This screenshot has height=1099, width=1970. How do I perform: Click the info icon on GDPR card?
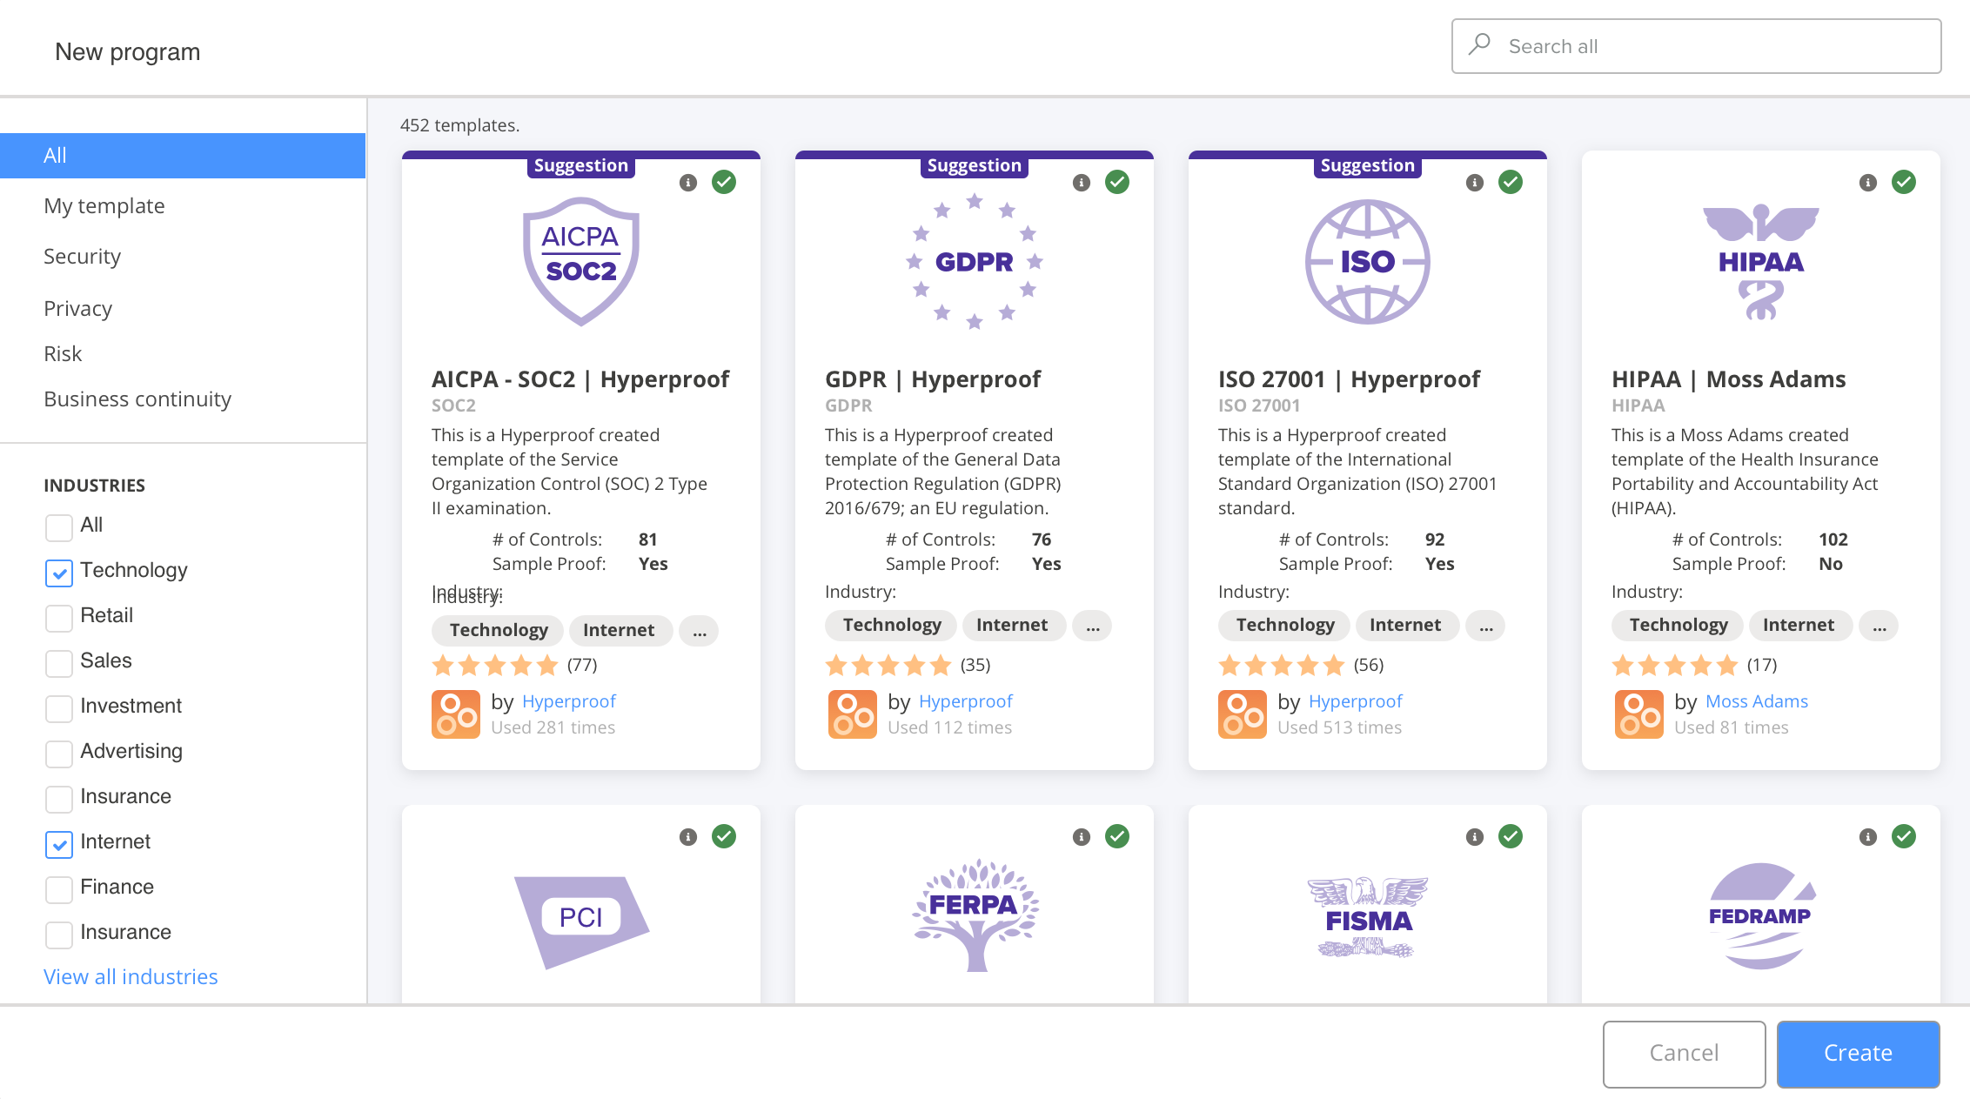click(1082, 183)
